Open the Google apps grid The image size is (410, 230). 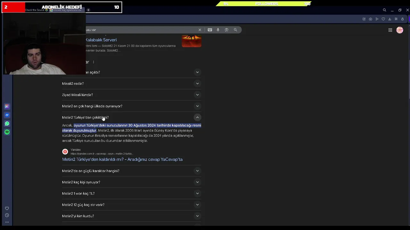point(390,30)
